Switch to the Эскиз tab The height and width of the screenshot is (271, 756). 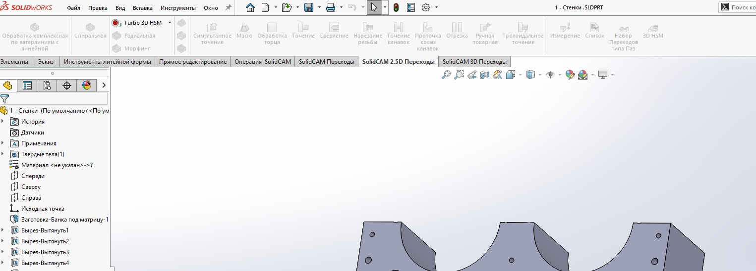[46, 62]
